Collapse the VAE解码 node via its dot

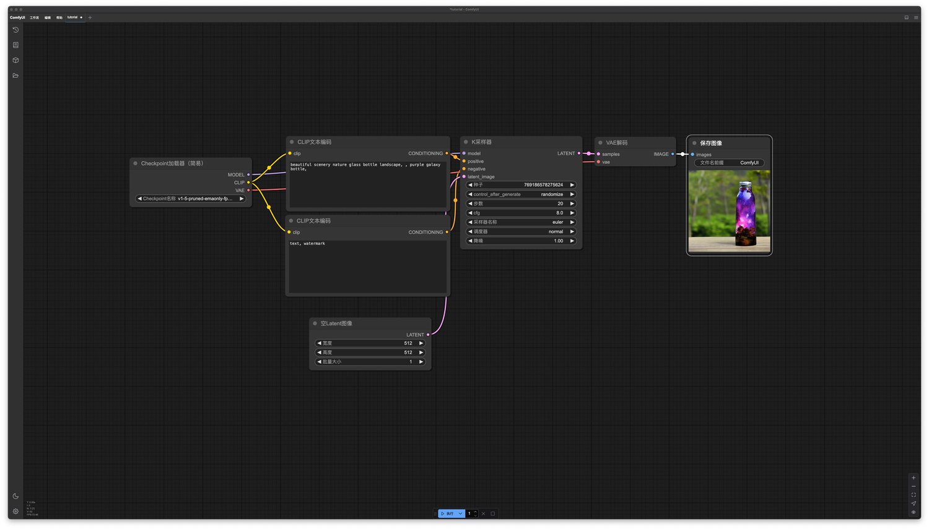[x=600, y=142]
